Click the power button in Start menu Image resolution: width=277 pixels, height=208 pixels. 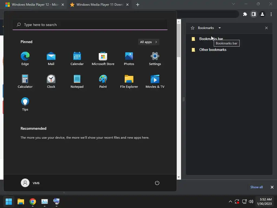[157, 183]
